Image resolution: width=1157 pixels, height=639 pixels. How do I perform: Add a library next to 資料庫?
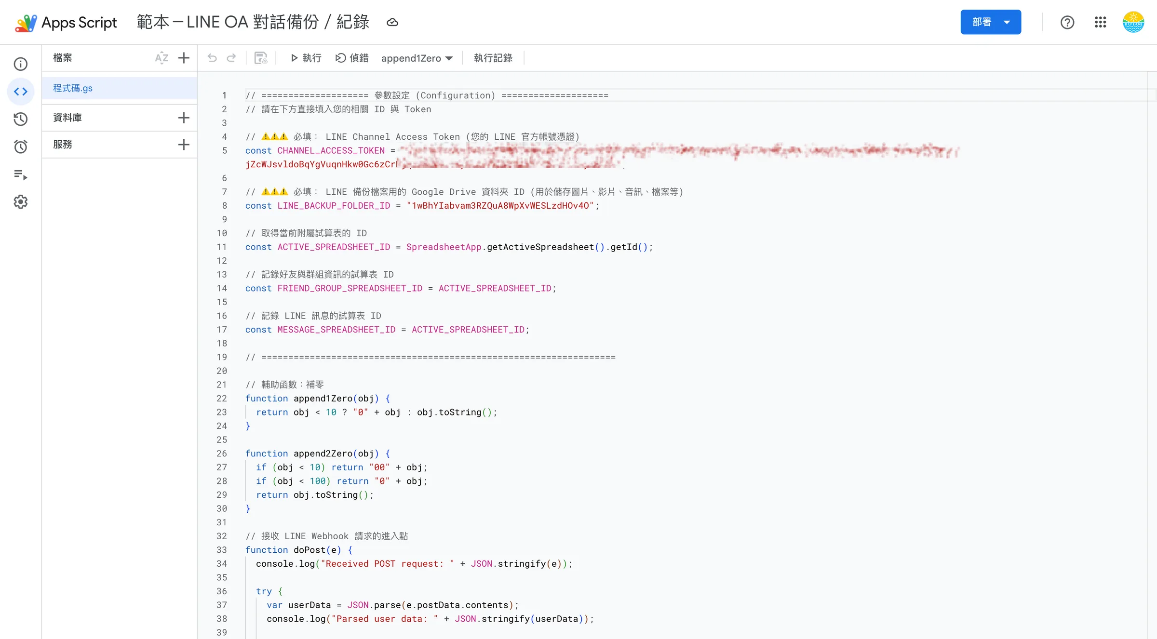[x=184, y=118]
